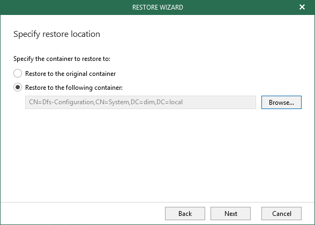Dismiss the dialog using the Cancel button

[x=281, y=214]
